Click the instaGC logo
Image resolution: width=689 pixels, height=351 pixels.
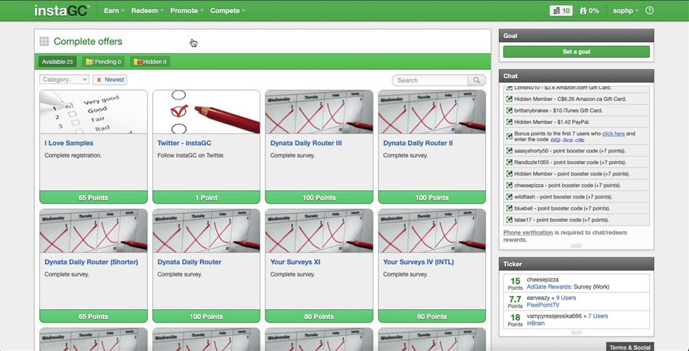pos(62,11)
